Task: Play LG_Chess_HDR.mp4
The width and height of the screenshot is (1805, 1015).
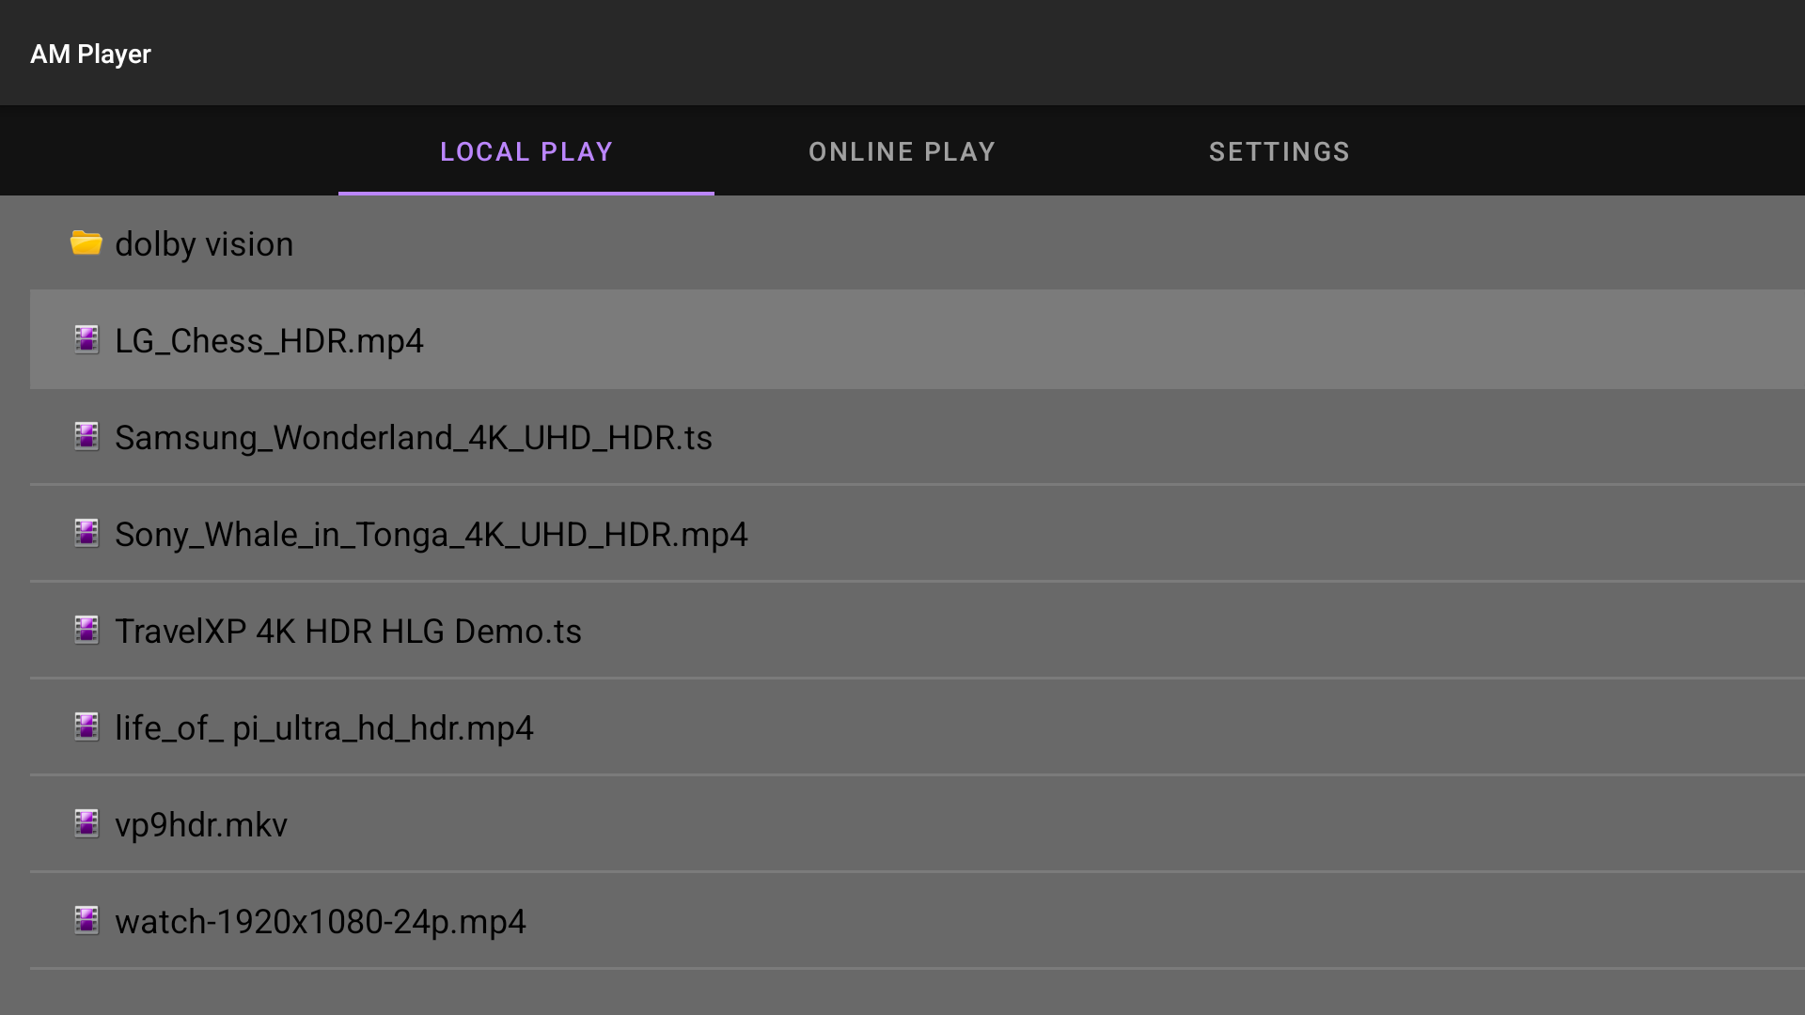Action: (269, 341)
